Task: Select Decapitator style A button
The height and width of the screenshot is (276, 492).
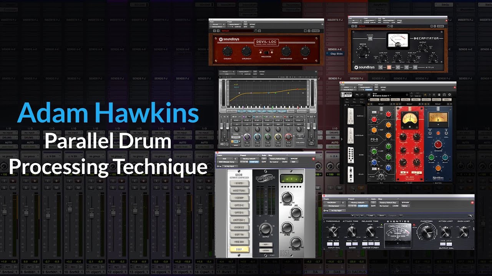Action: point(381,67)
